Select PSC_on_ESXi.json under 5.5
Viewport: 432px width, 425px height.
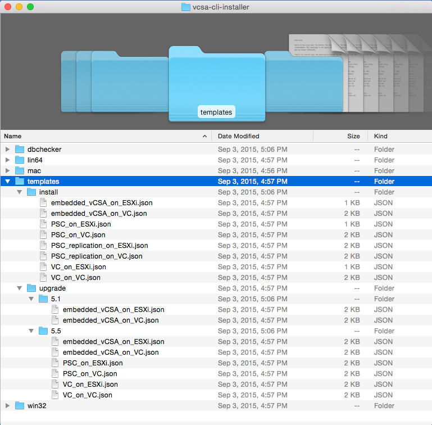point(93,363)
